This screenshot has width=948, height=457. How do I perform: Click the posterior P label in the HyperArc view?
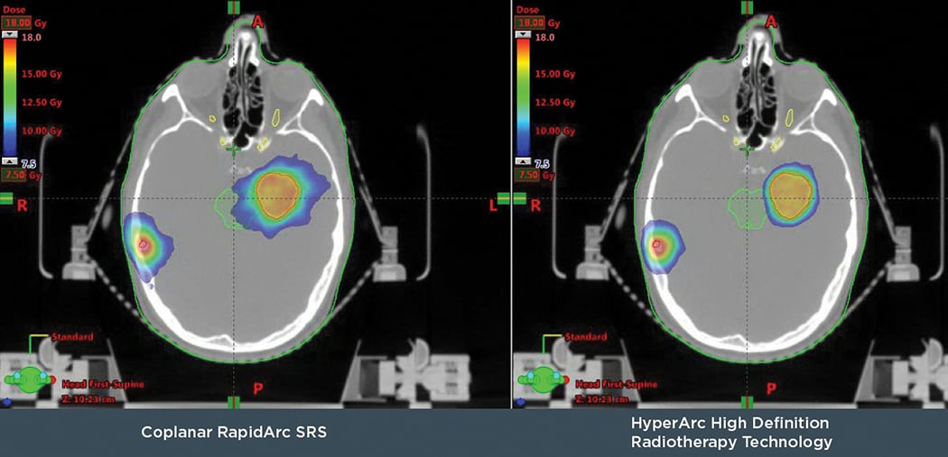click(x=771, y=388)
